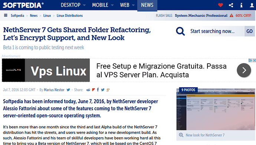Share article on Reddit
Viewport: 256px width, 145px height.
click(88, 90)
